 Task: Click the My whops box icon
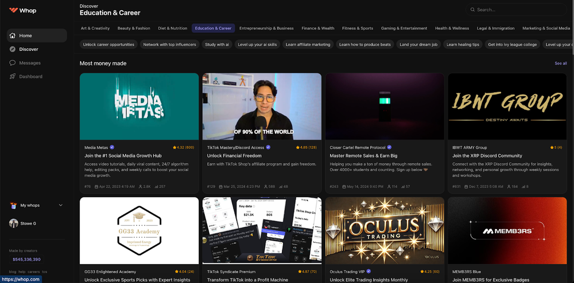tap(13, 205)
